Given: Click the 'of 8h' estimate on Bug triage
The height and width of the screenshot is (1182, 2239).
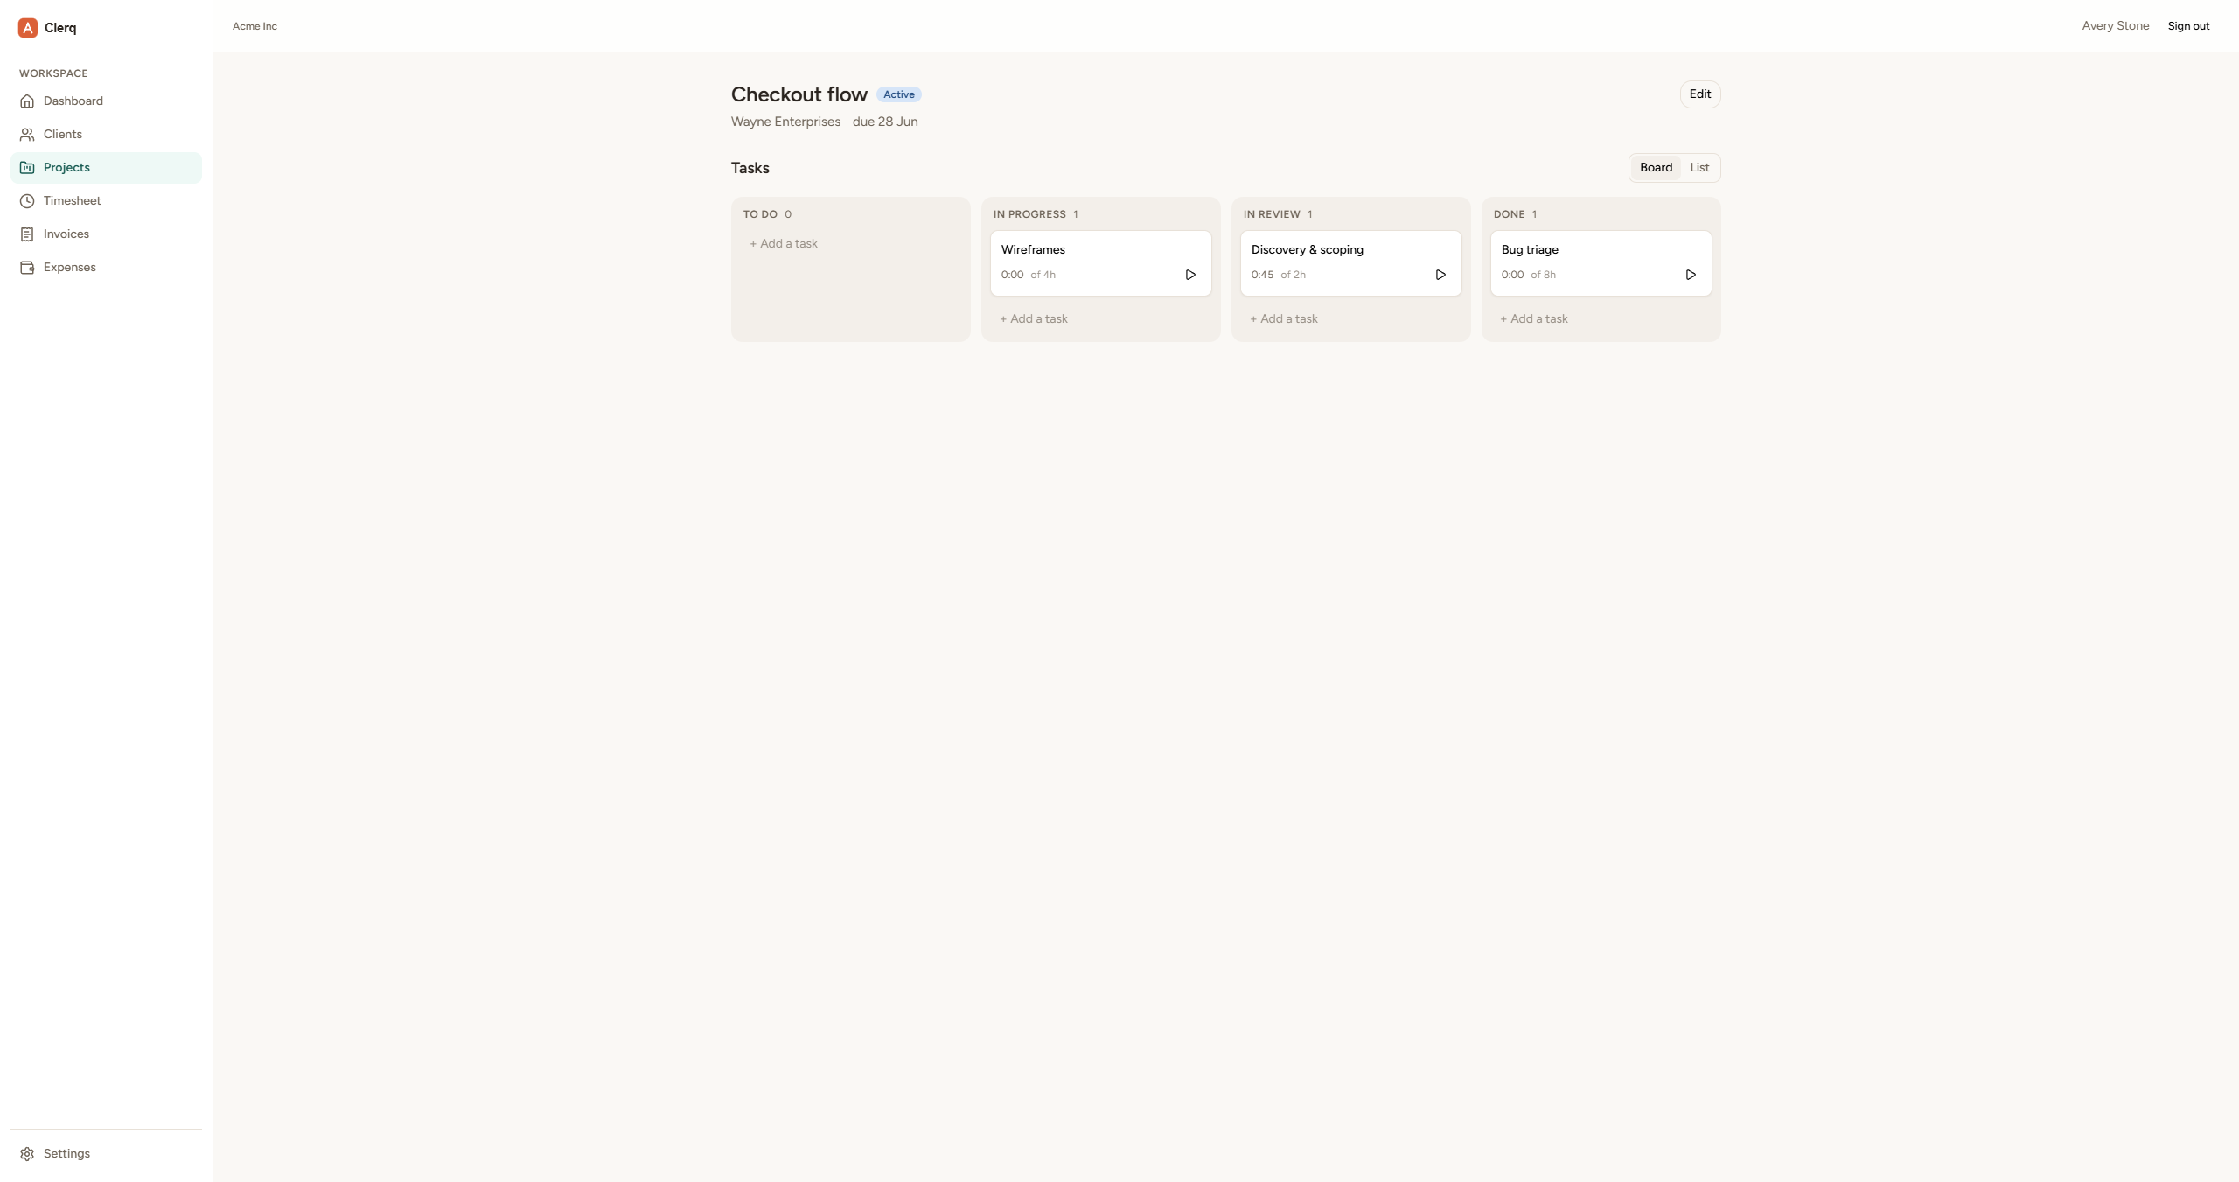Looking at the screenshot, I should 1543,275.
